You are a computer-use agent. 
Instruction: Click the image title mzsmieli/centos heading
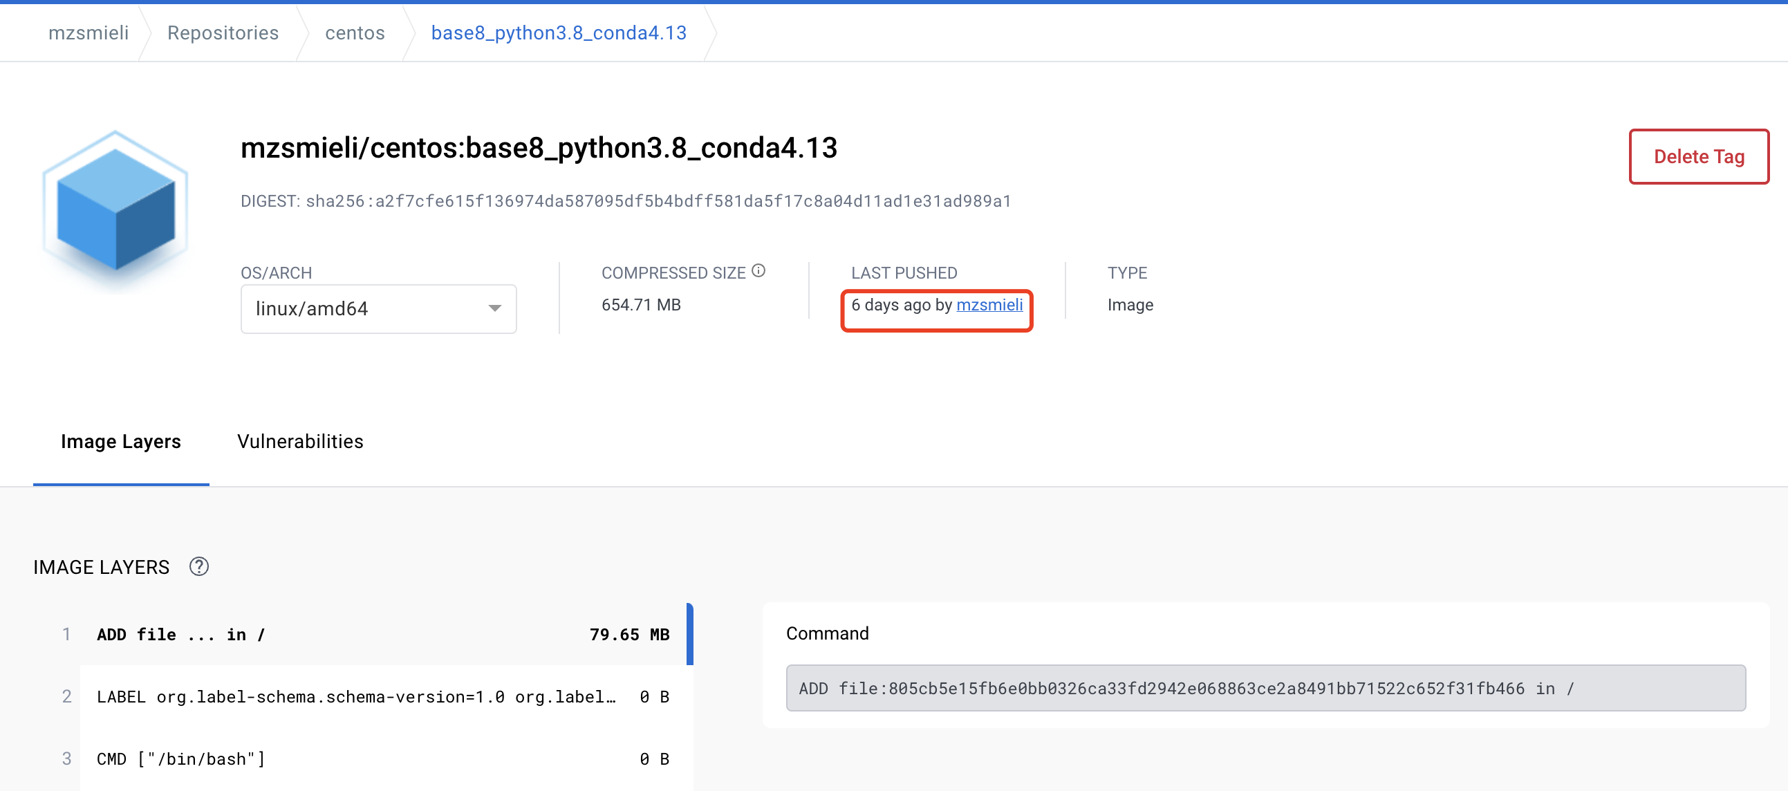point(539,148)
